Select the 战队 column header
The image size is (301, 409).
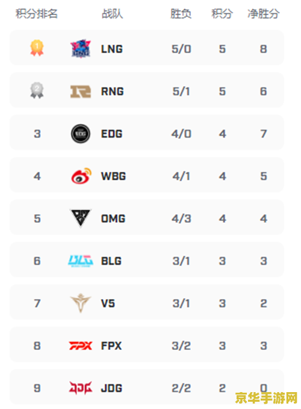(x=112, y=13)
